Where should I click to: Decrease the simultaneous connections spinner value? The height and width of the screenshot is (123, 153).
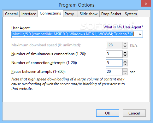pos(125,56)
